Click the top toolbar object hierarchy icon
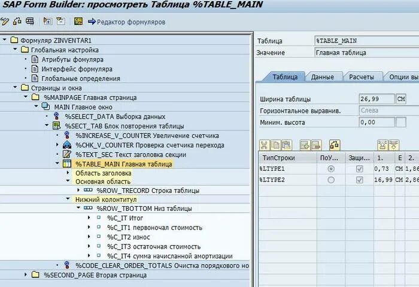419x287 pixels. (x=17, y=21)
